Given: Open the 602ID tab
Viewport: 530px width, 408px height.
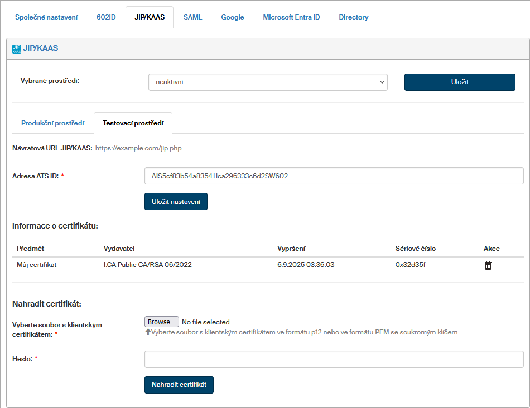Looking at the screenshot, I should [x=106, y=17].
